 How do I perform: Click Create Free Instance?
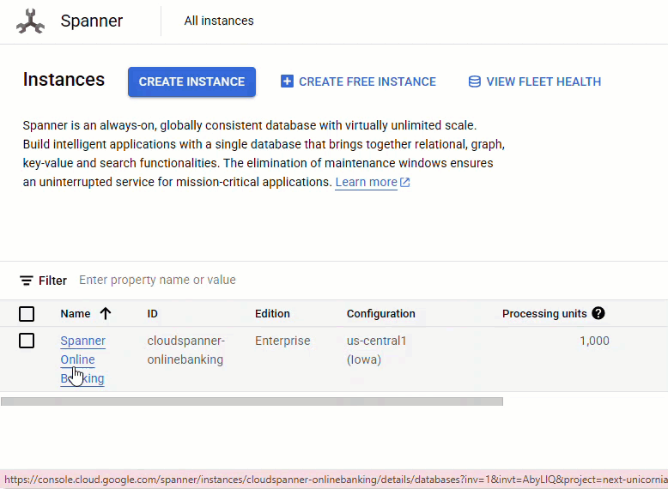click(x=367, y=81)
